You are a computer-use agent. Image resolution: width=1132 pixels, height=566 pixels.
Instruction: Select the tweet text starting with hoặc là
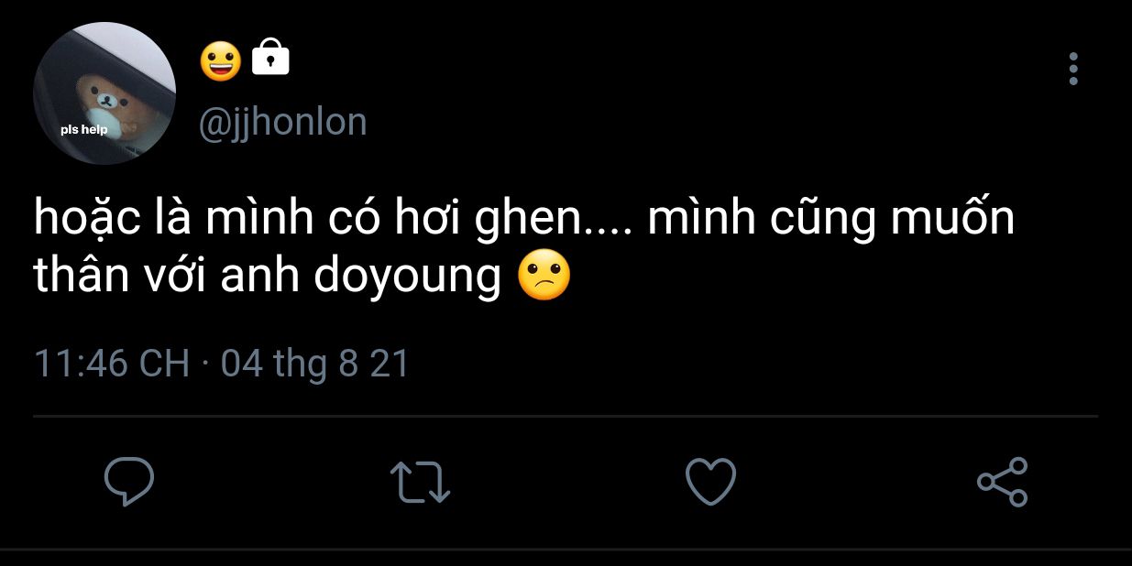[x=524, y=248]
